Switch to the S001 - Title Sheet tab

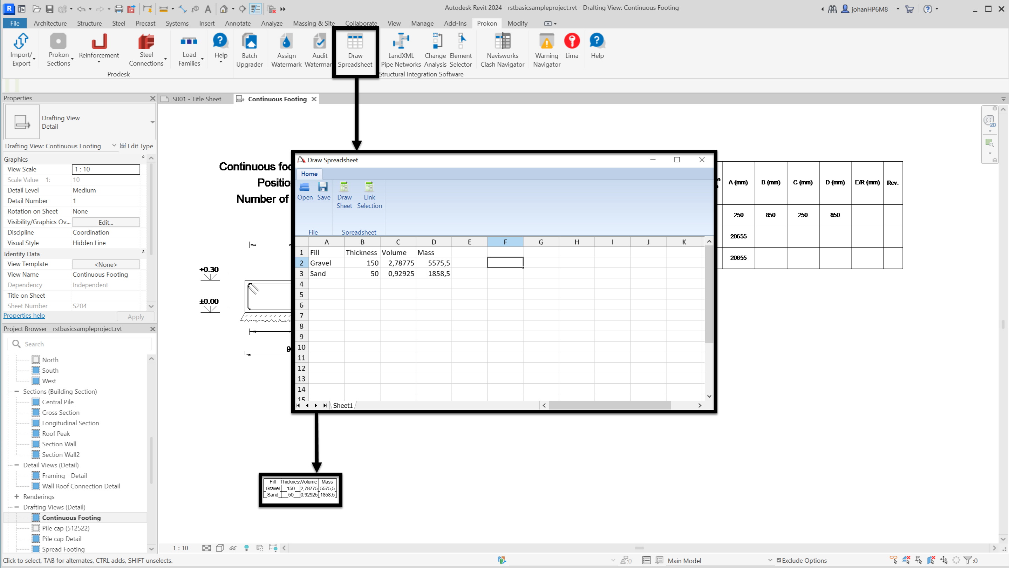196,99
